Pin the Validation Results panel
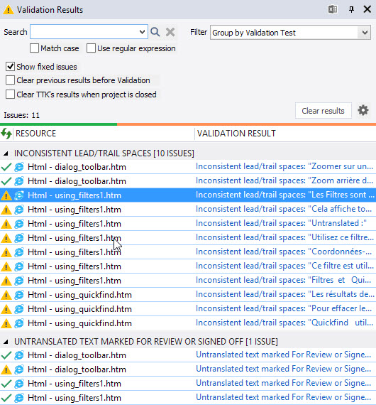 click(351, 9)
